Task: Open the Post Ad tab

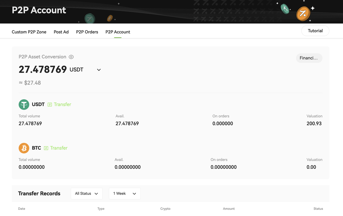Action: coord(61,32)
